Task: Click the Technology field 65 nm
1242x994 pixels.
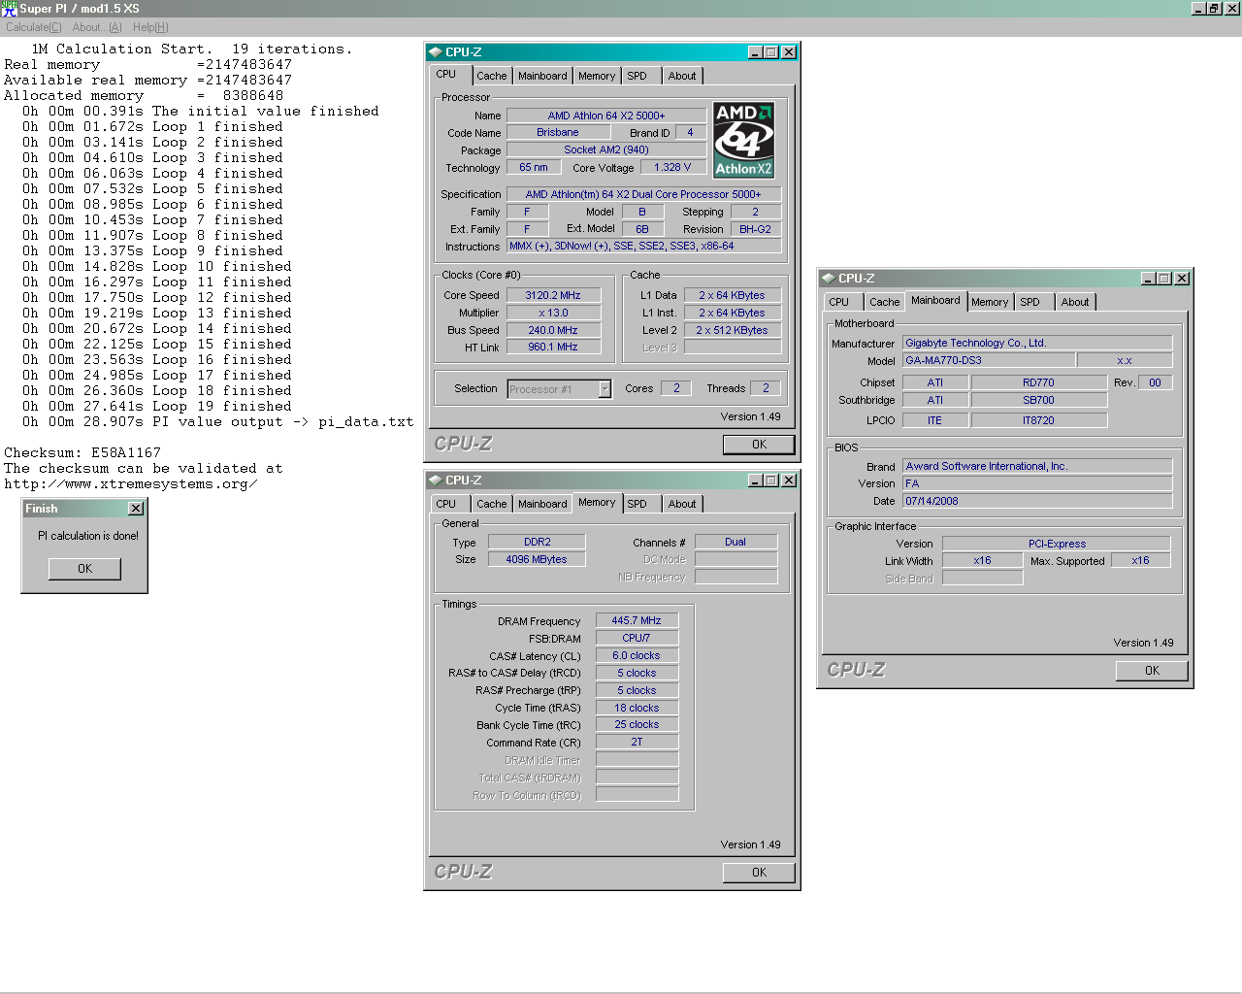Action: [534, 168]
